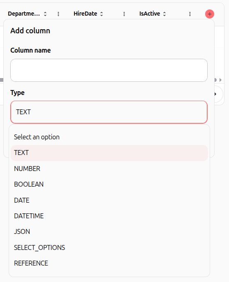Image resolution: width=229 pixels, height=282 pixels.
Task: Open Department column options menu dots
Action: point(58,14)
